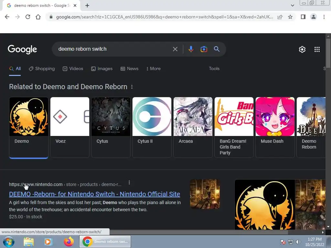Open DEEMO -Reborn- Nintendo Official Site link
This screenshot has height=248, width=331.
point(94,194)
